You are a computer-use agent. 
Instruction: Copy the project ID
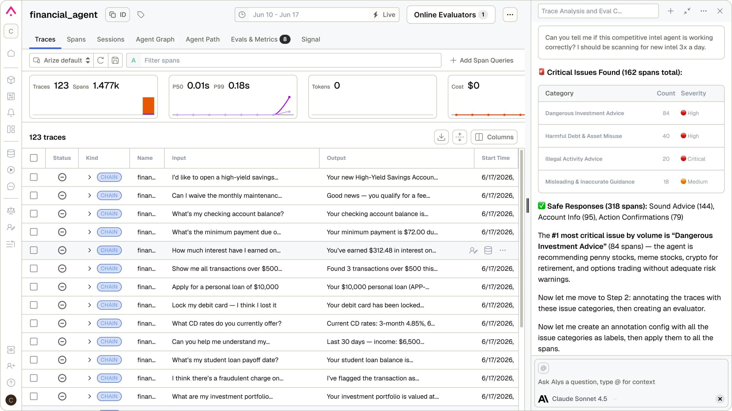point(118,15)
